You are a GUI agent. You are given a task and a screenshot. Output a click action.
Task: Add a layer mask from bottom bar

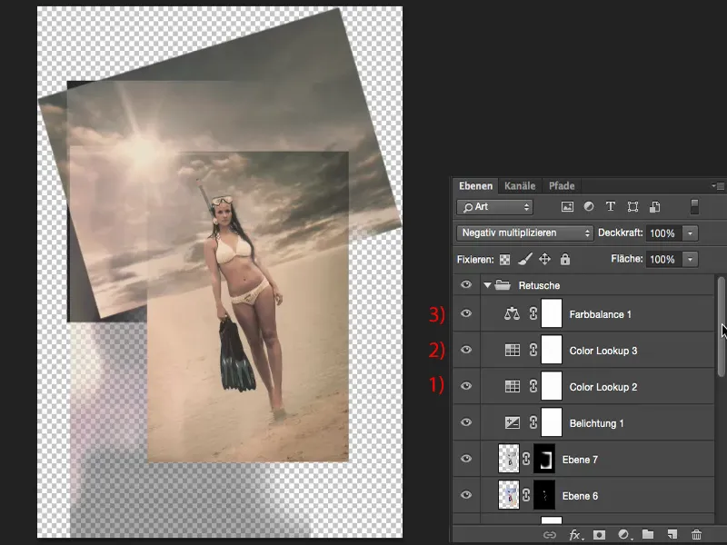click(x=600, y=535)
